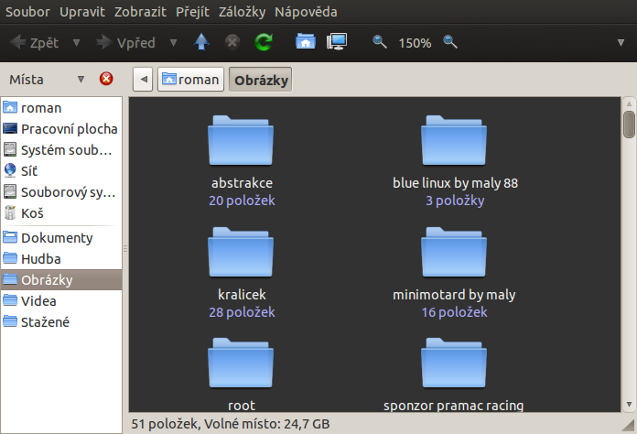Open the Upravit menu

pyautogui.click(x=82, y=12)
